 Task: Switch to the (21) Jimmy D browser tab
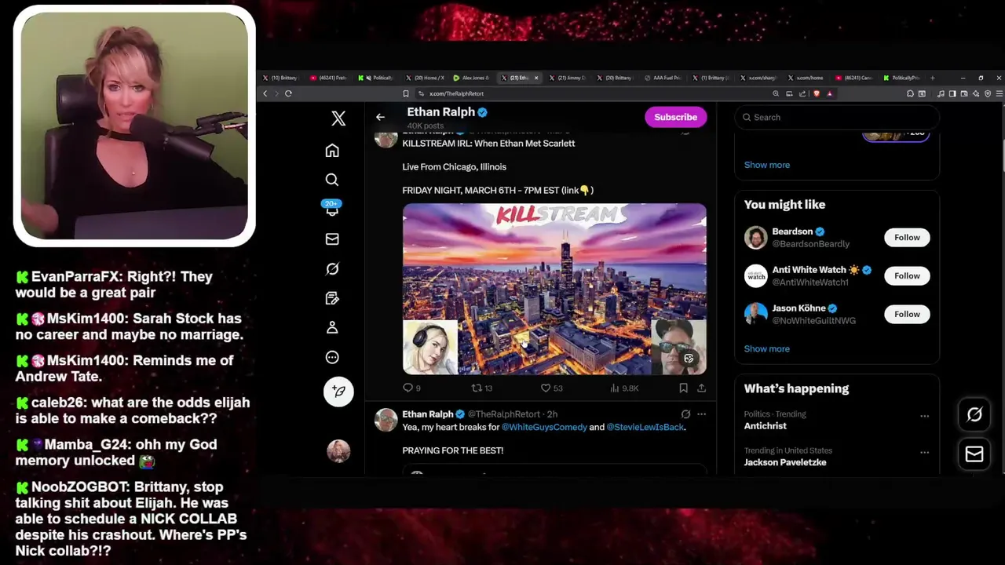(567, 78)
